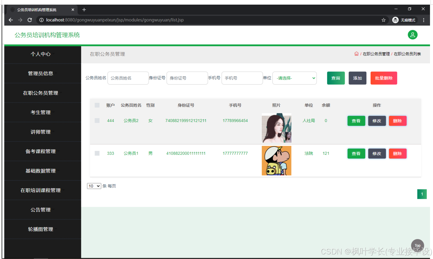This screenshot has height=259, width=433.
Task: Click 在职公务员列表 breadcrumb link
Action: point(407,54)
